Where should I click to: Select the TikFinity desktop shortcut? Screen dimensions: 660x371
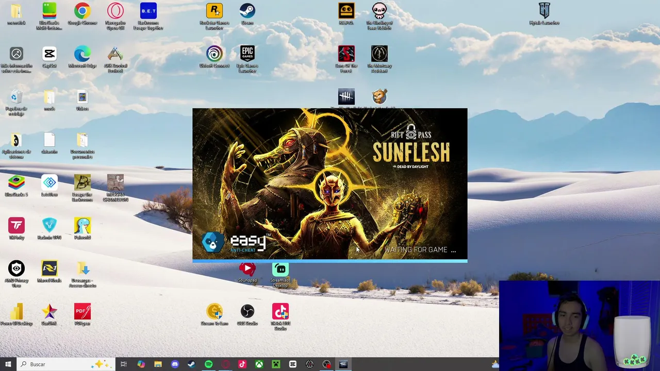point(16,229)
